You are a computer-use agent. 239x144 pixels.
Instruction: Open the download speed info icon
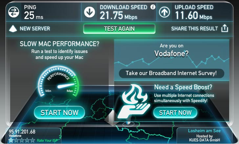pyautogui.click(x=153, y=7)
